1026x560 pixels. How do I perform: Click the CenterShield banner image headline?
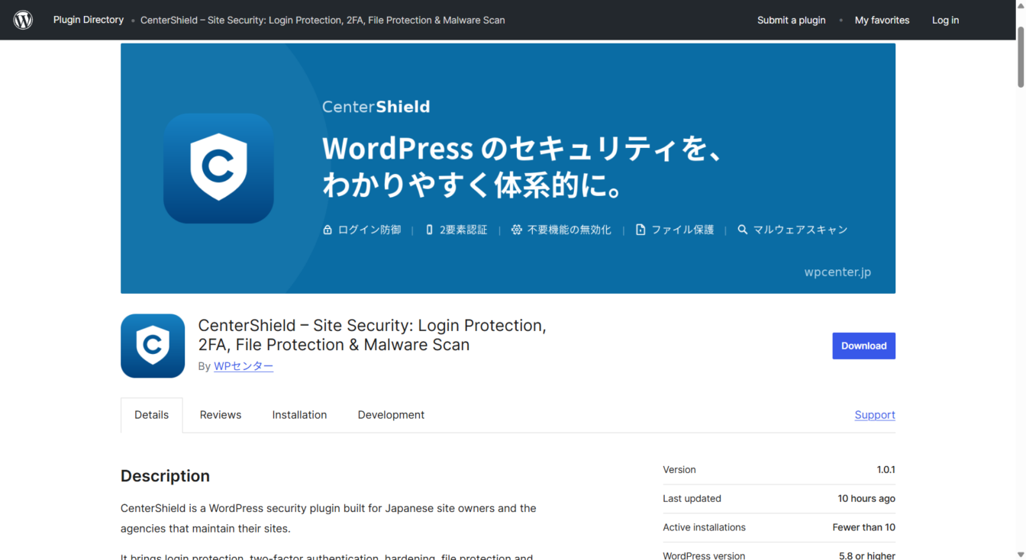pos(522,166)
